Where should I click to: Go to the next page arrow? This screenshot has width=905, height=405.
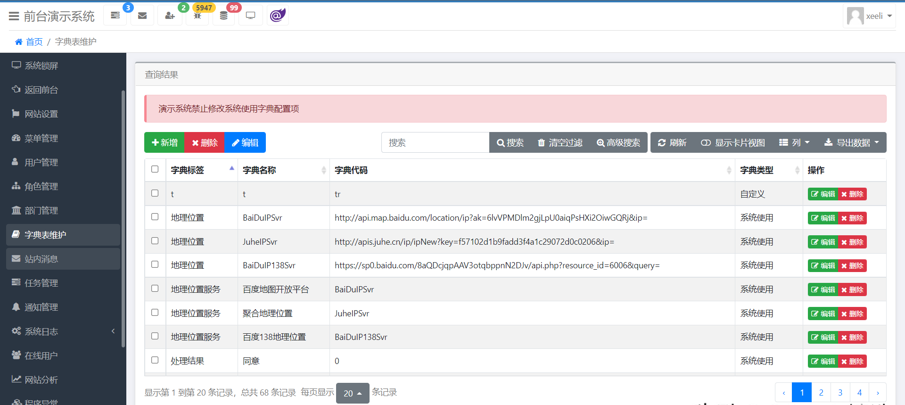click(878, 393)
